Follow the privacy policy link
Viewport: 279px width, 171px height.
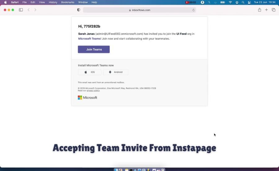point(93,91)
